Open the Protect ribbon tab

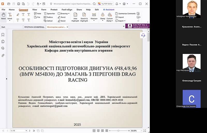[x=54, y=10]
